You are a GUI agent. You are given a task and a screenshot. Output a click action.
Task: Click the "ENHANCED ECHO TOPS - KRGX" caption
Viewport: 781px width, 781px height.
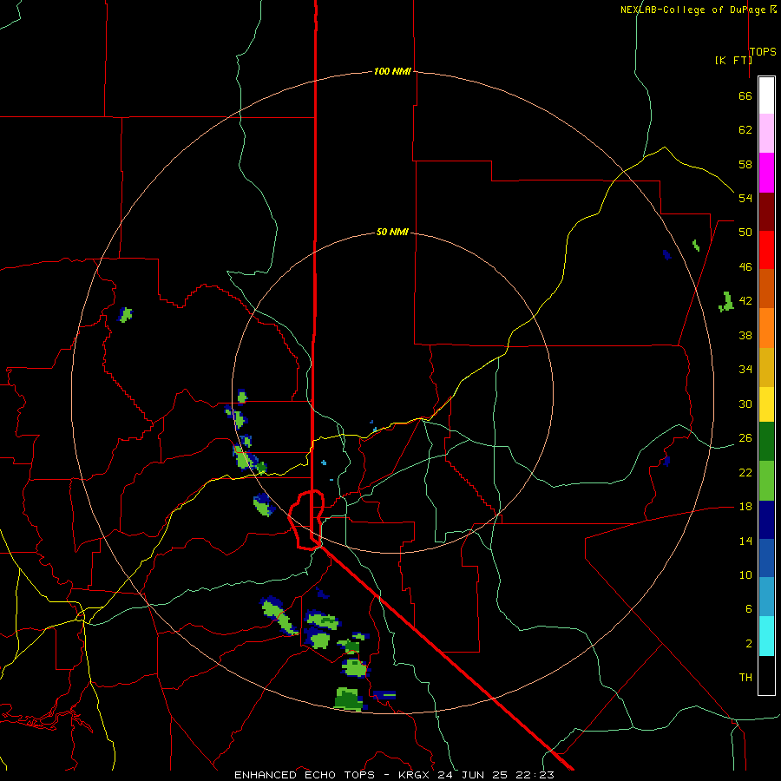click(x=332, y=775)
